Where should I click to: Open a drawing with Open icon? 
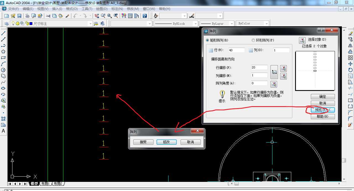click(x=13, y=16)
